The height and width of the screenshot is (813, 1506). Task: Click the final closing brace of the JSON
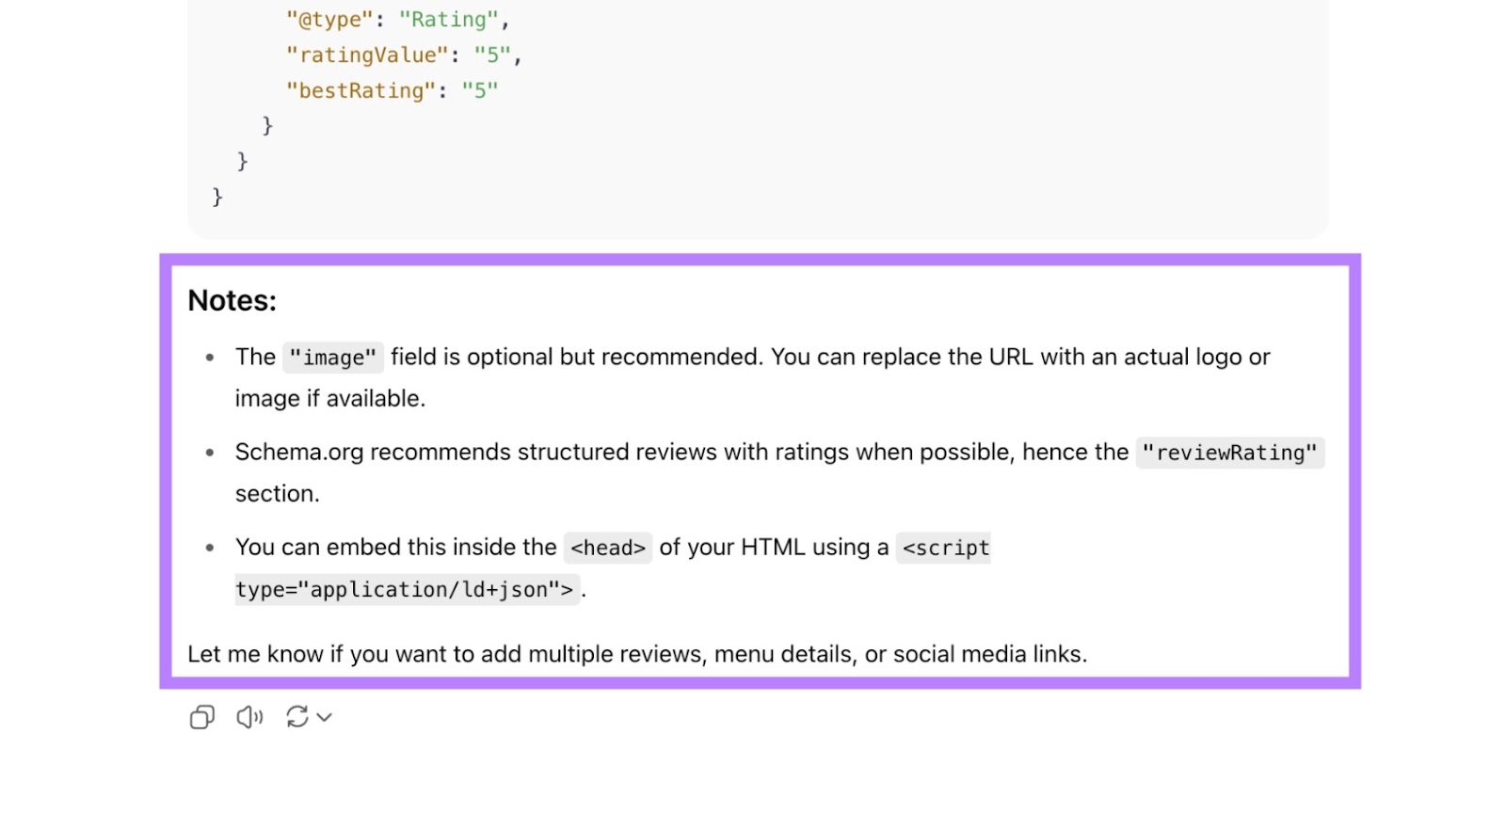[217, 197]
